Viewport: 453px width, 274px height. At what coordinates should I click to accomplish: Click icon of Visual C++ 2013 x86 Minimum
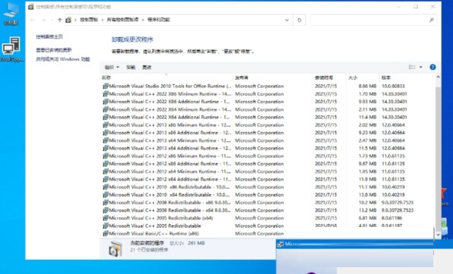(106, 125)
